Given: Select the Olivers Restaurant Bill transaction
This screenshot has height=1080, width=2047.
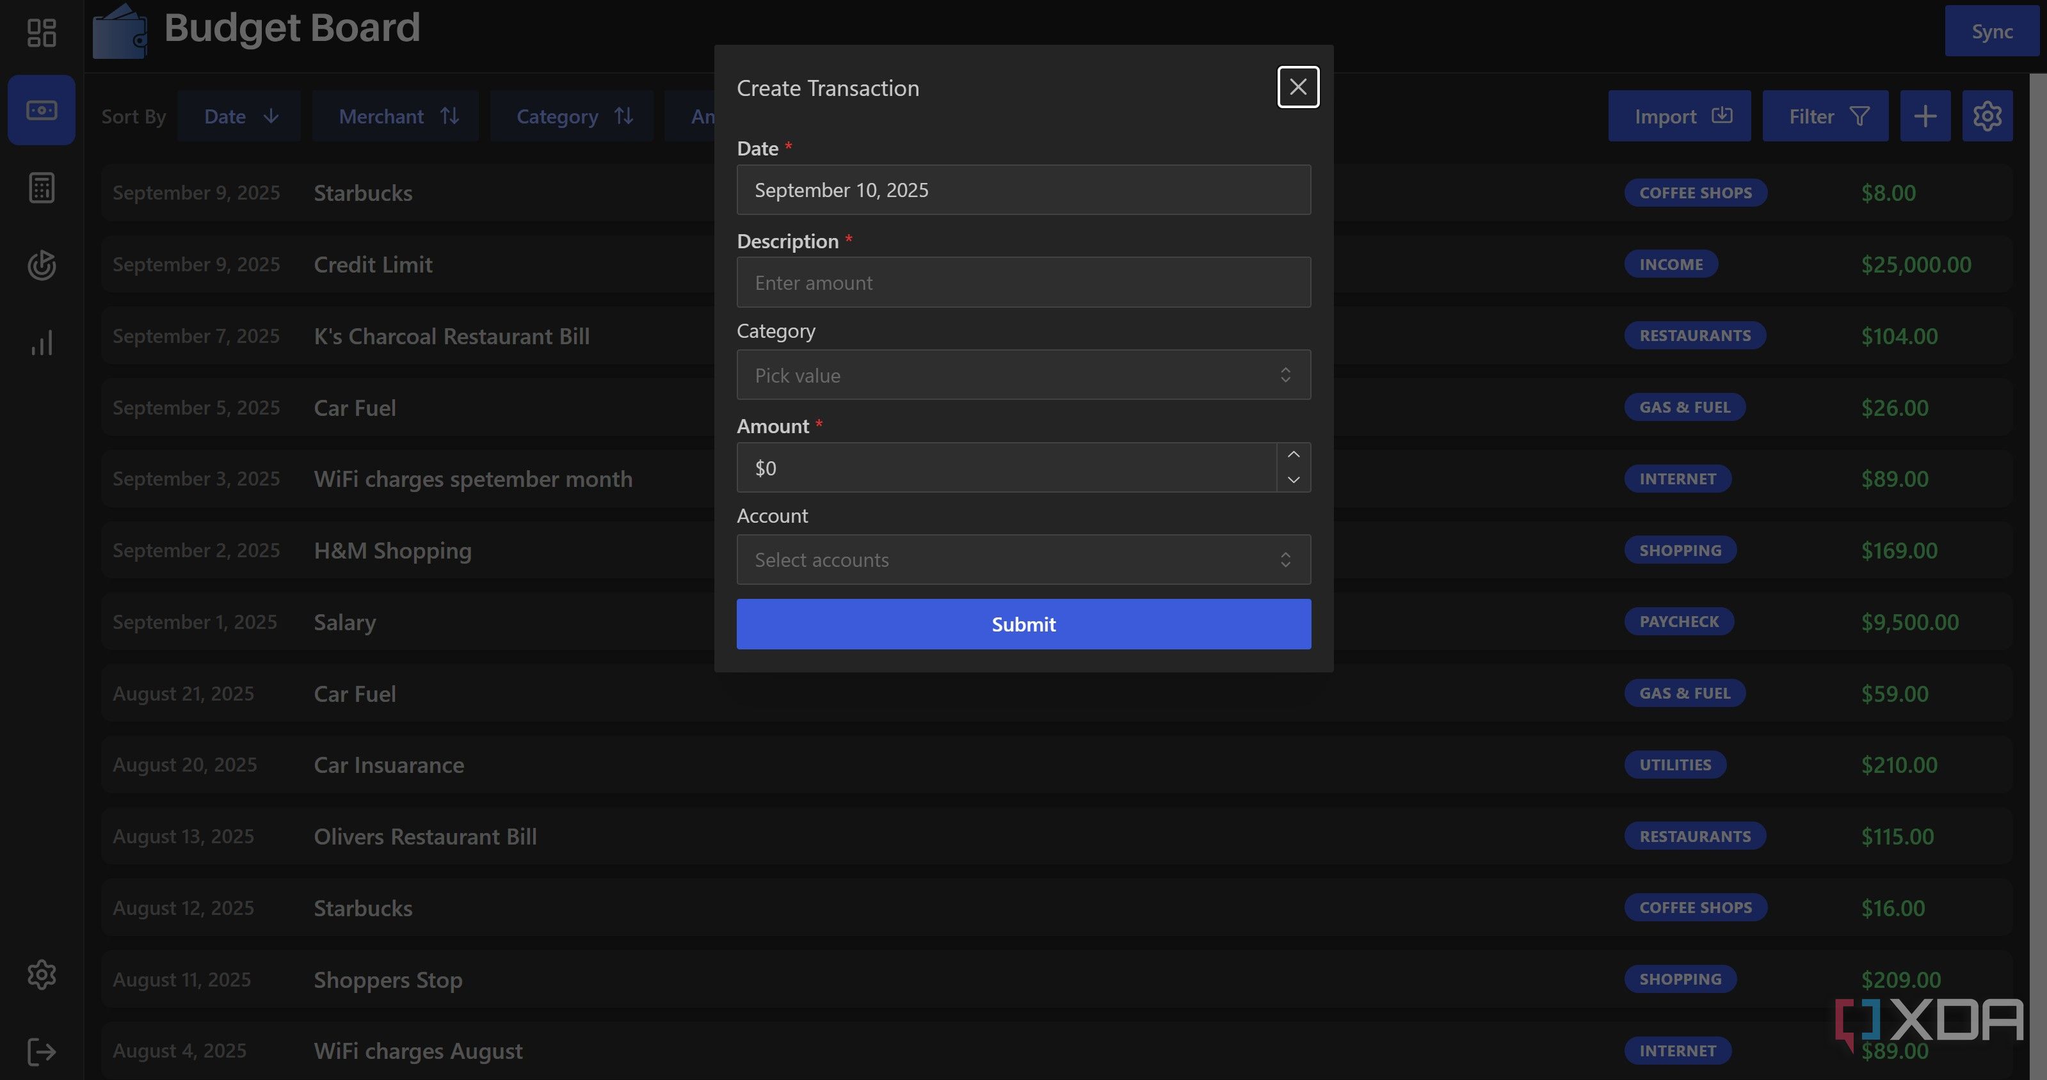Looking at the screenshot, I should 1056,836.
